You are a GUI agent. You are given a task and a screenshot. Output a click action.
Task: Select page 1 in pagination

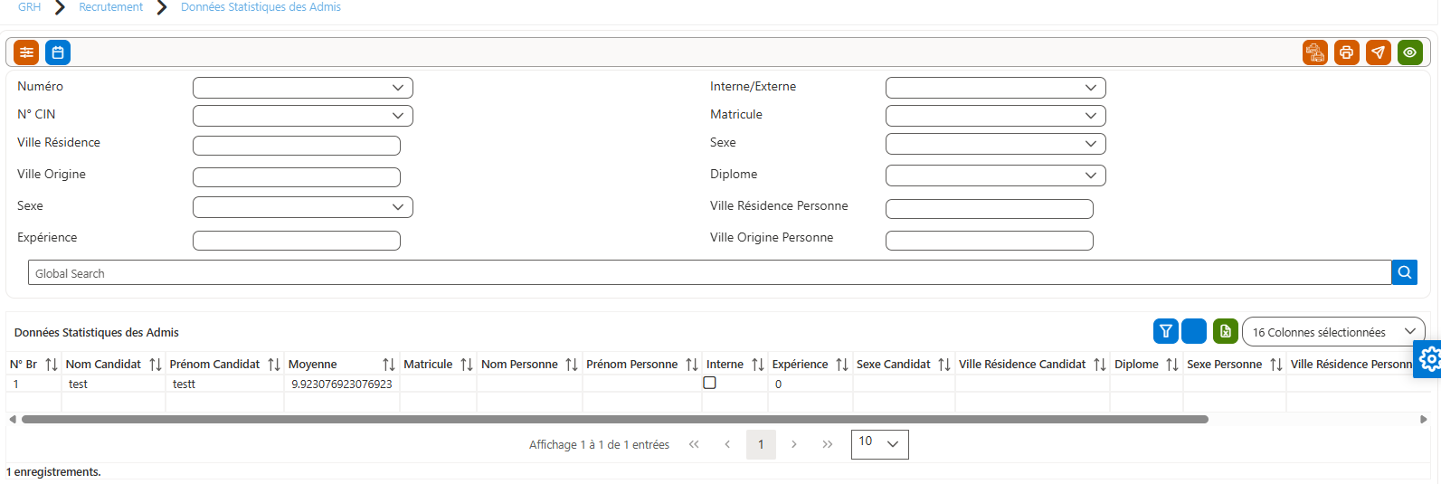(x=762, y=444)
